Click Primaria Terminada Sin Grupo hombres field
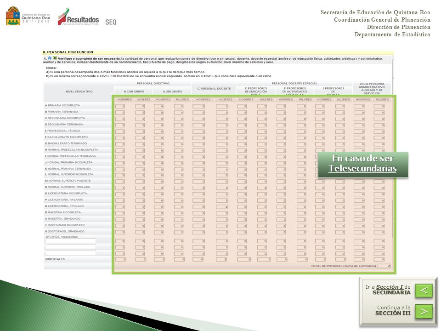 click(158, 113)
